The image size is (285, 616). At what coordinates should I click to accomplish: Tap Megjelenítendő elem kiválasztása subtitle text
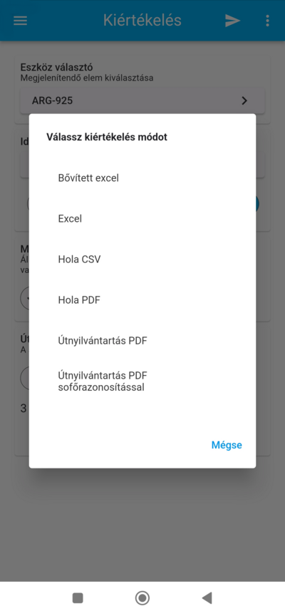click(87, 78)
